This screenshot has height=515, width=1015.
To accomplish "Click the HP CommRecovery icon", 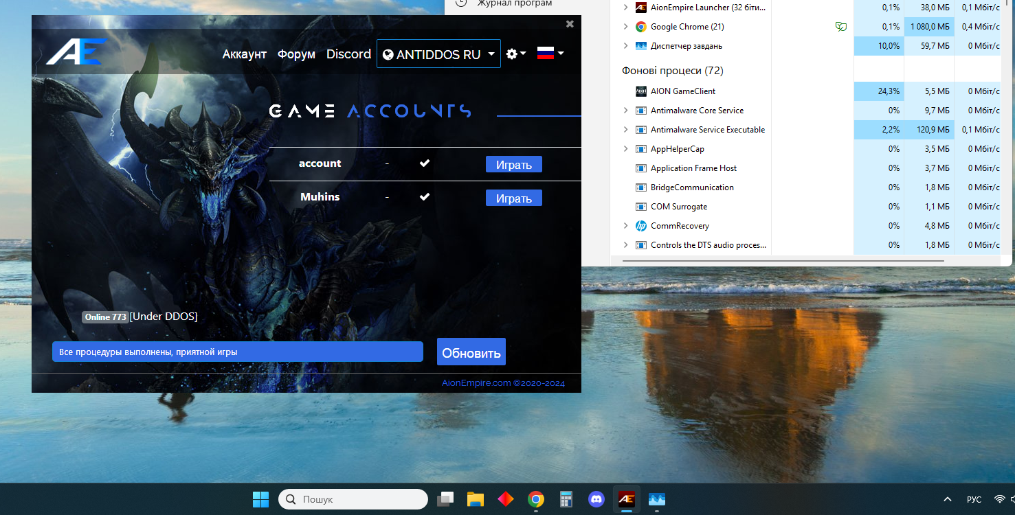I will [640, 226].
